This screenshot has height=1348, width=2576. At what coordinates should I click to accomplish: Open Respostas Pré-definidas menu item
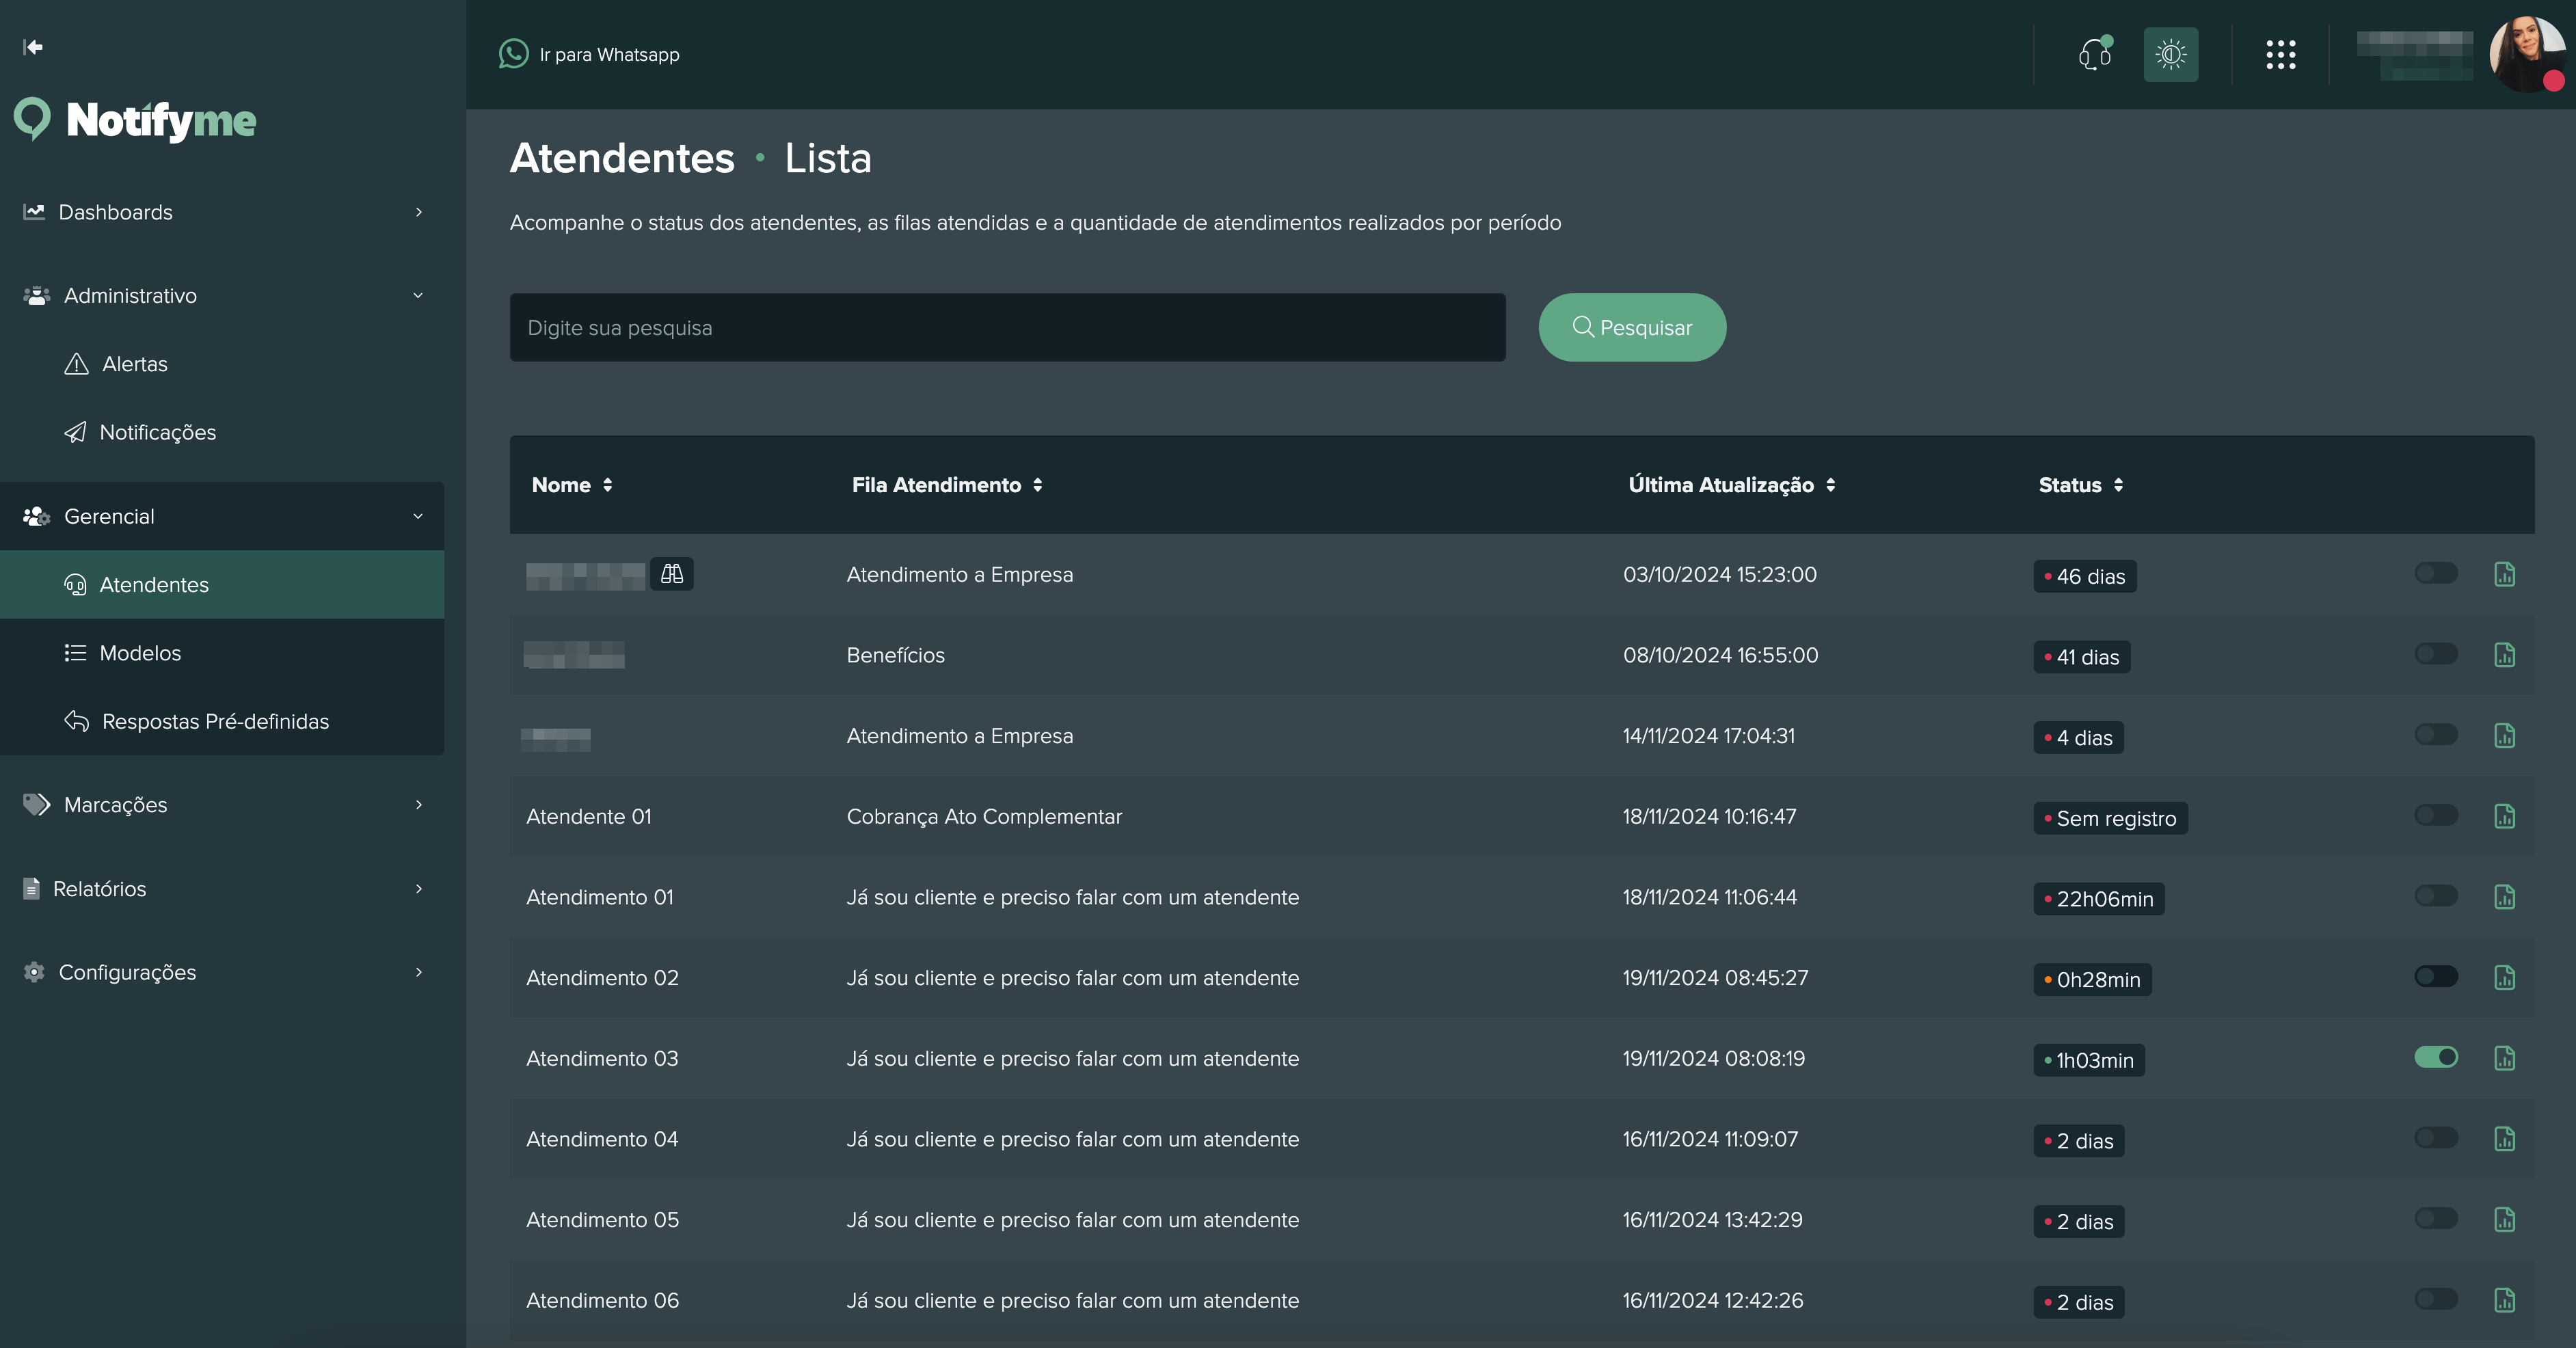click(215, 721)
